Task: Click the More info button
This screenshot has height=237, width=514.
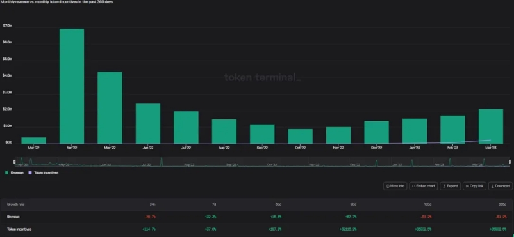Action: (x=395, y=186)
